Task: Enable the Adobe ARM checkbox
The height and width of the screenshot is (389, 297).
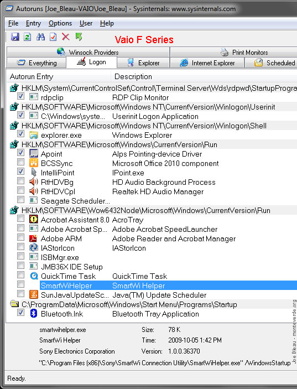Action: coord(20,237)
